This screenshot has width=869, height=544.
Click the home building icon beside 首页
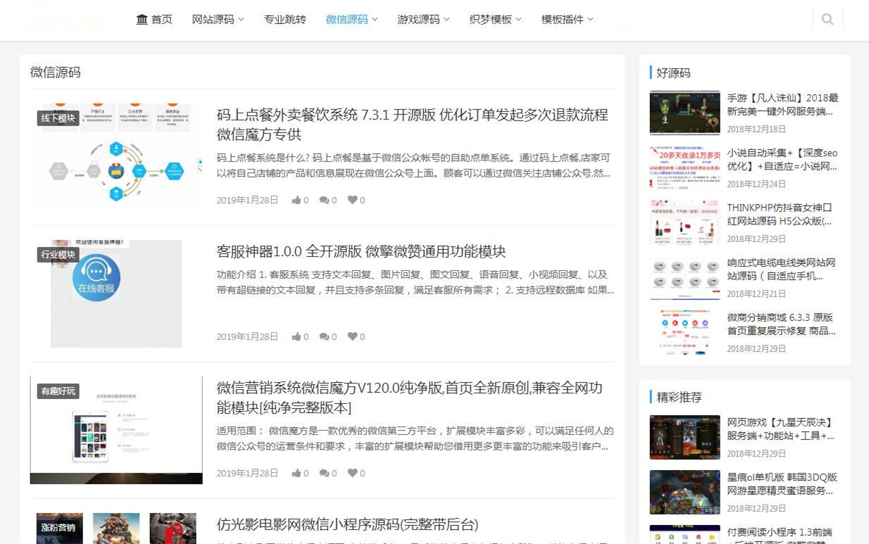pyautogui.click(x=142, y=19)
